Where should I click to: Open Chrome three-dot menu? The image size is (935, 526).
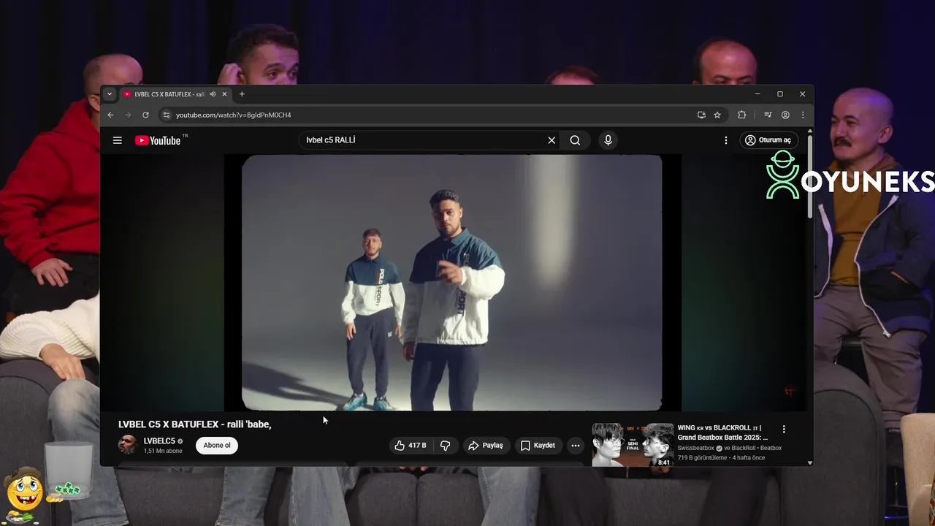pyautogui.click(x=803, y=115)
